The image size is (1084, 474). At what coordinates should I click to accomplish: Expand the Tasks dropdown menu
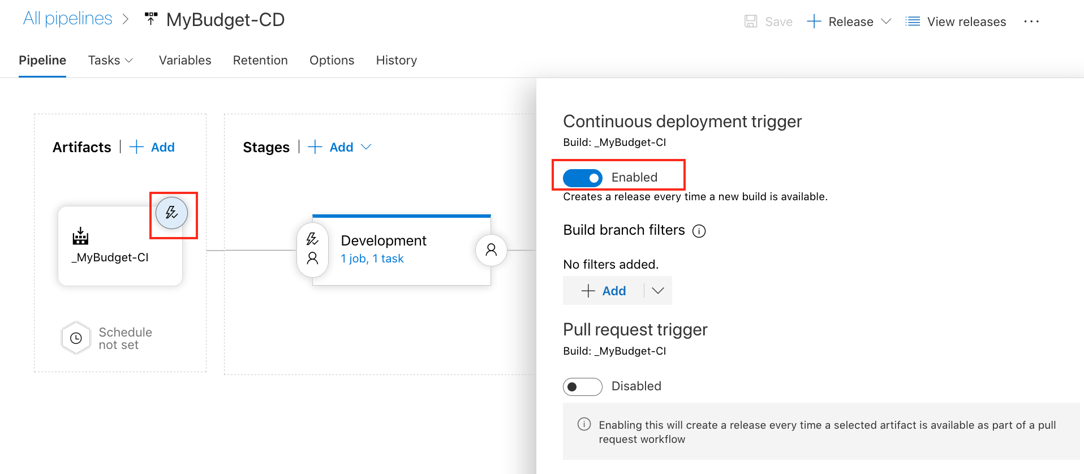pyautogui.click(x=110, y=61)
